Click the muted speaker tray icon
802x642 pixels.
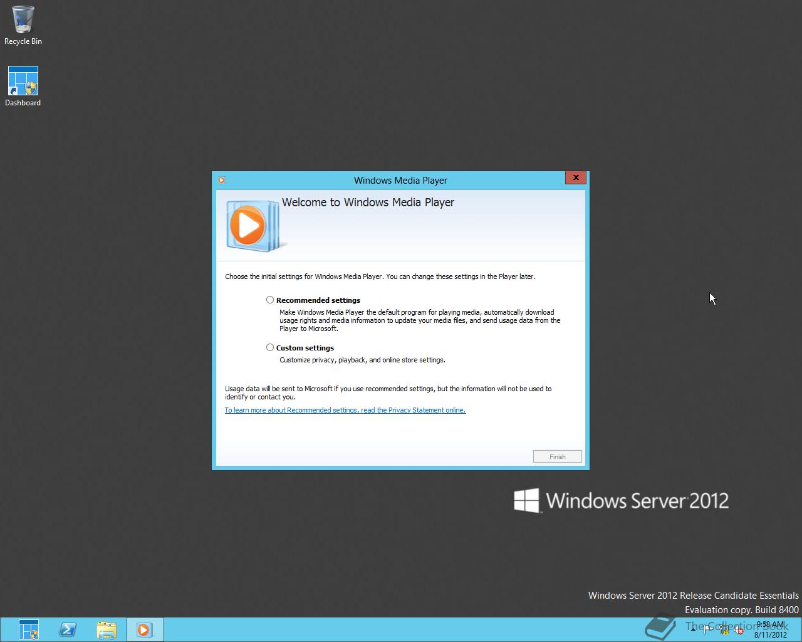739,629
